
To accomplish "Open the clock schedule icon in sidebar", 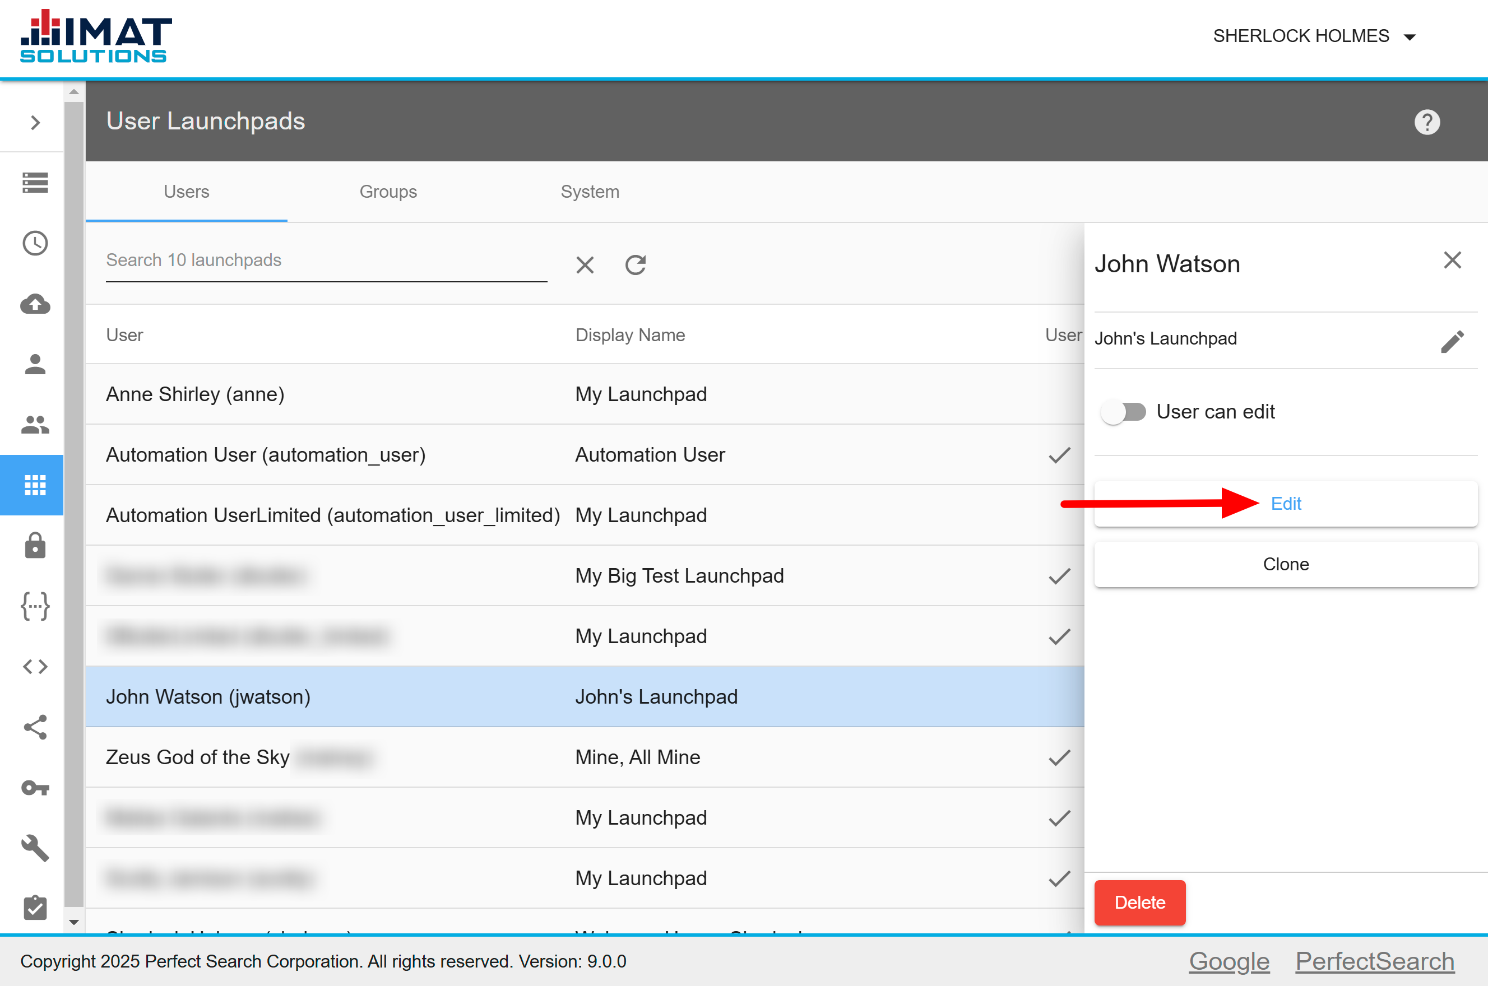I will coord(35,243).
